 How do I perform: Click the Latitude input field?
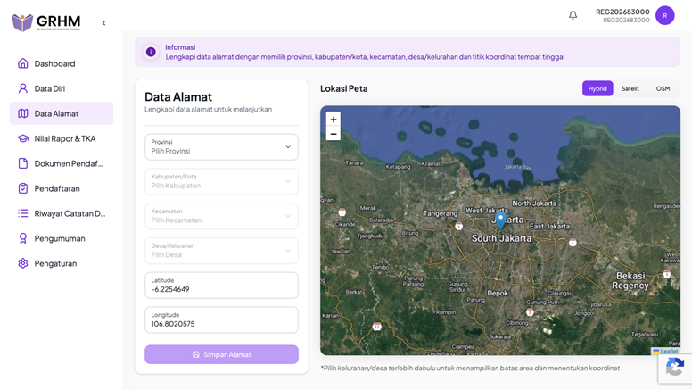tap(221, 286)
